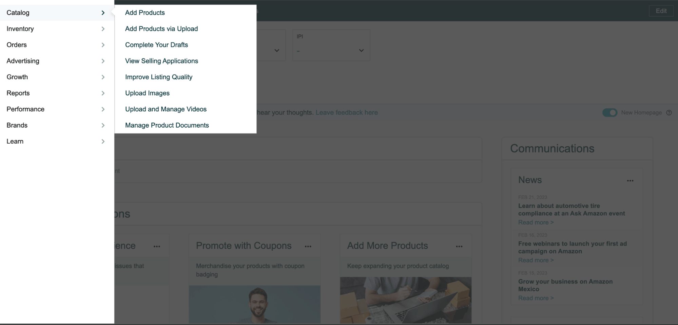Viewport: 678px width, 325px height.
Task: Open the options menu on the leftmost dashboard card
Action: [157, 246]
